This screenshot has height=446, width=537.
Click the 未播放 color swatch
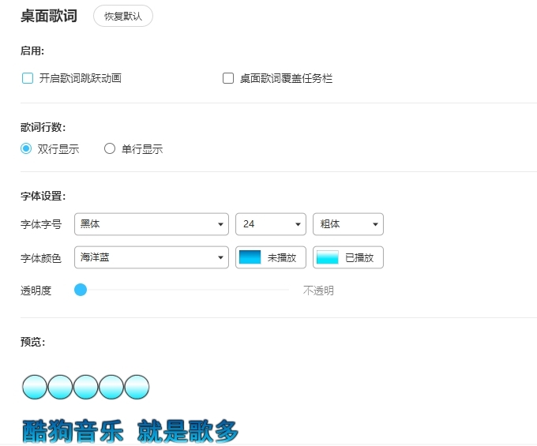[250, 257]
